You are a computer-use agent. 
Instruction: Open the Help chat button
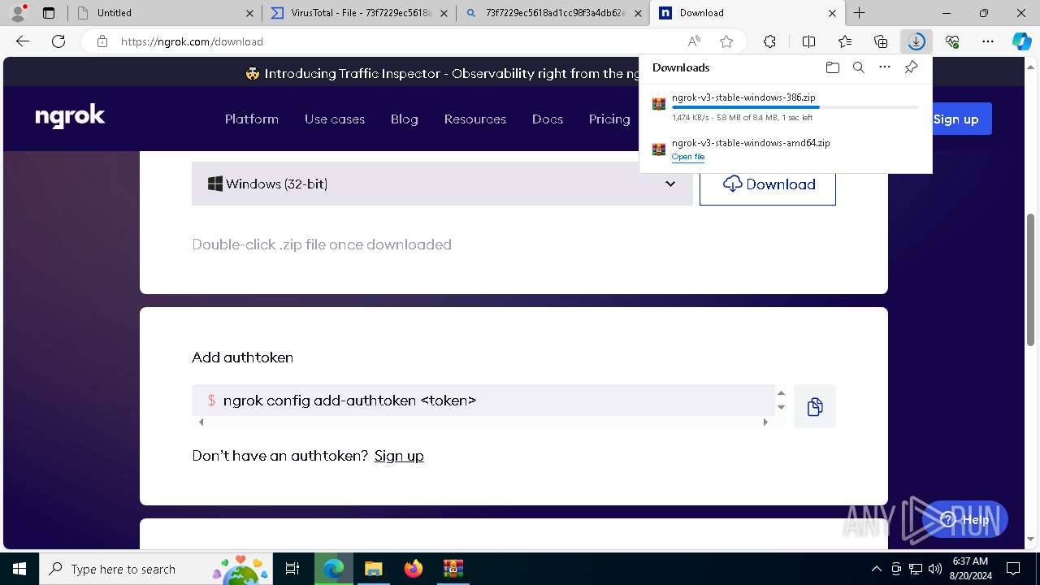[x=965, y=519]
